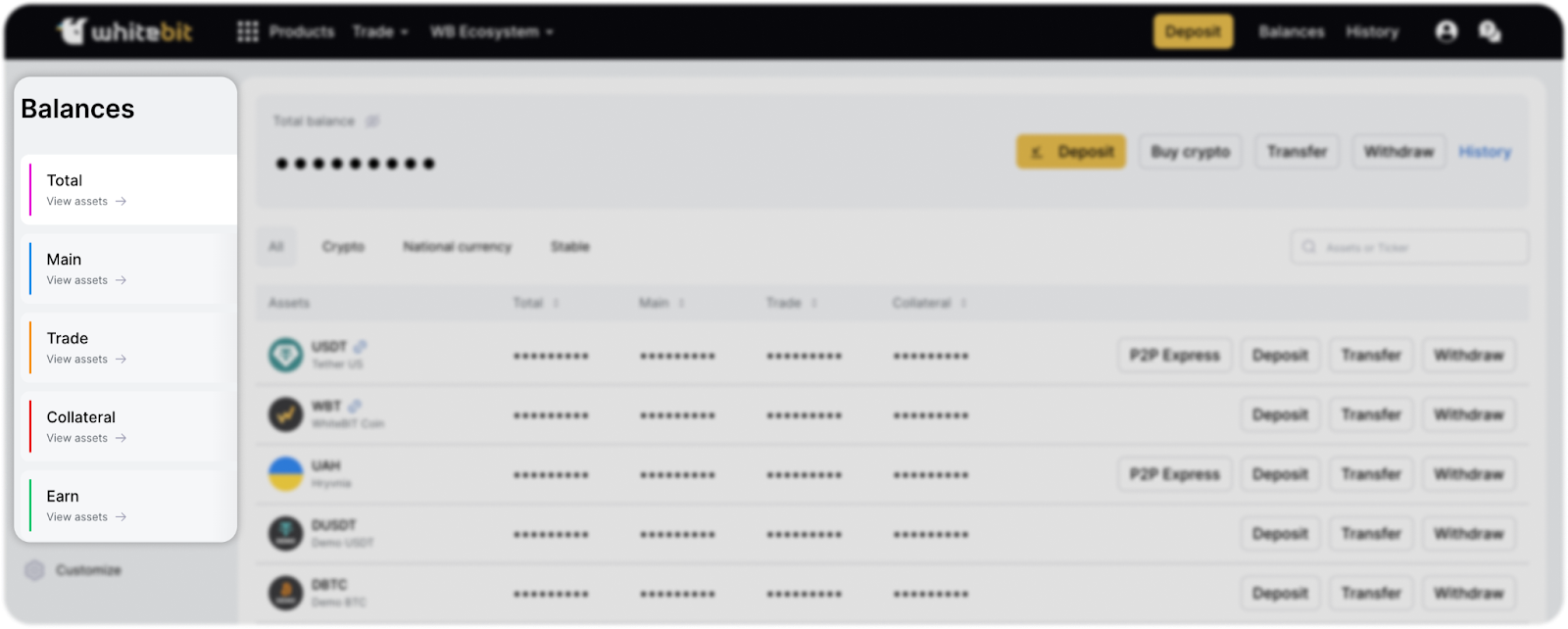Click the DBTC coin icon
The width and height of the screenshot is (1568, 629).
pos(286,593)
